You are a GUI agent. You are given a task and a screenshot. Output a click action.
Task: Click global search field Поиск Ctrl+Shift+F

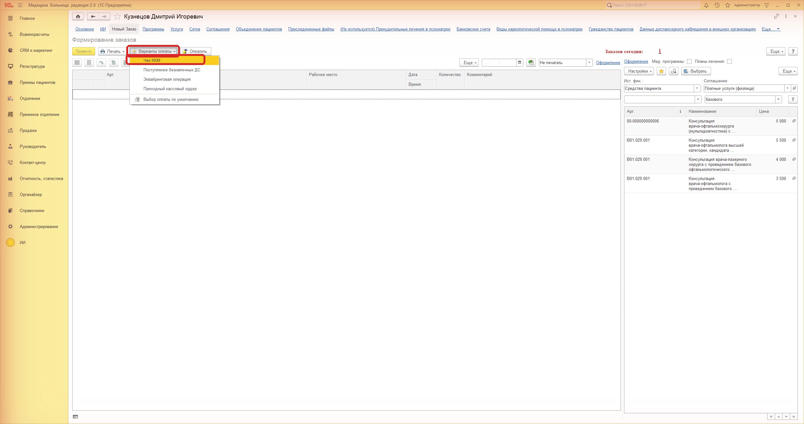tap(653, 5)
